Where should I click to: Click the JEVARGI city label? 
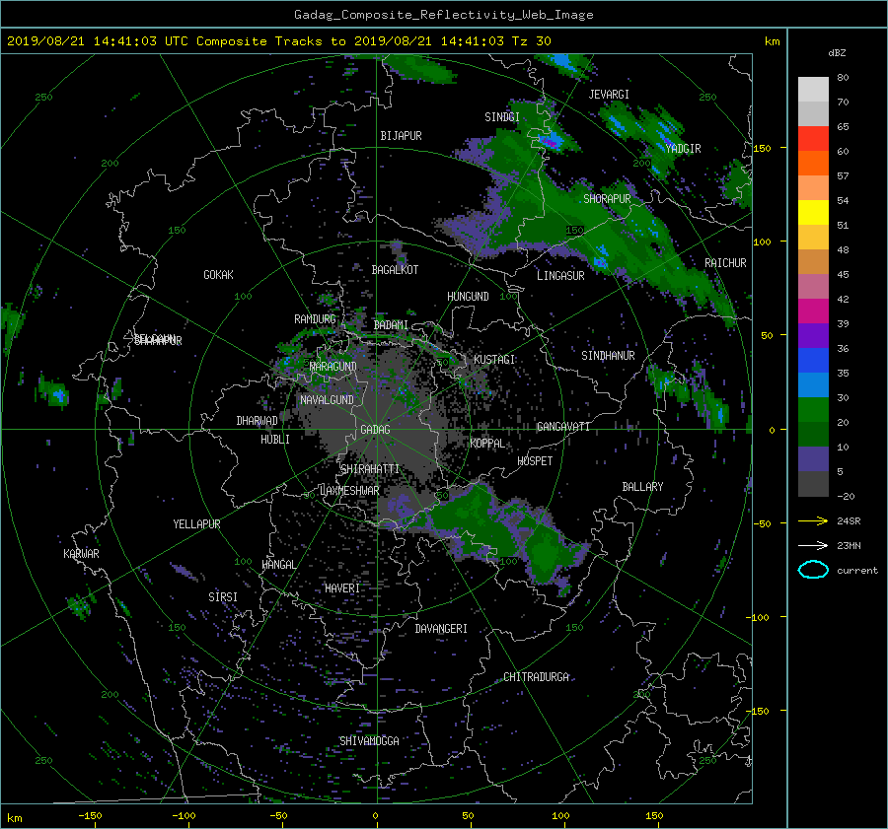pyautogui.click(x=609, y=95)
